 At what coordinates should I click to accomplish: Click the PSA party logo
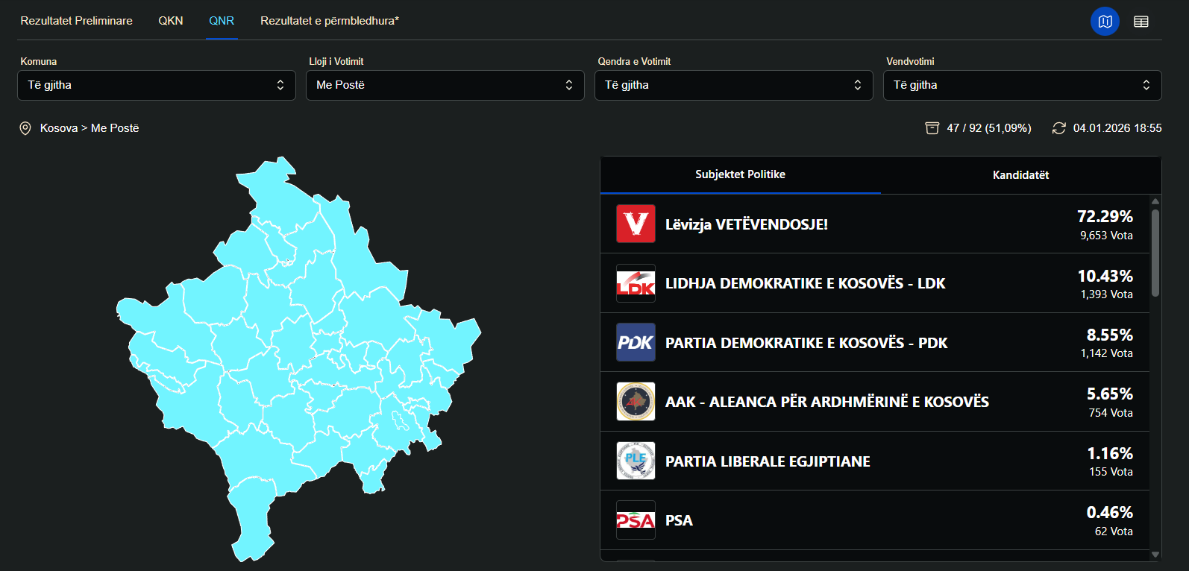[636, 520]
